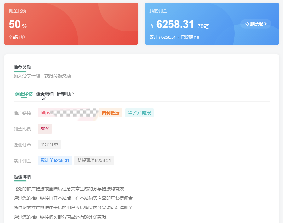Click the line ending 在本站购买商品即可获得佣金
This screenshot has width=283, height=223.
click(x=73, y=198)
